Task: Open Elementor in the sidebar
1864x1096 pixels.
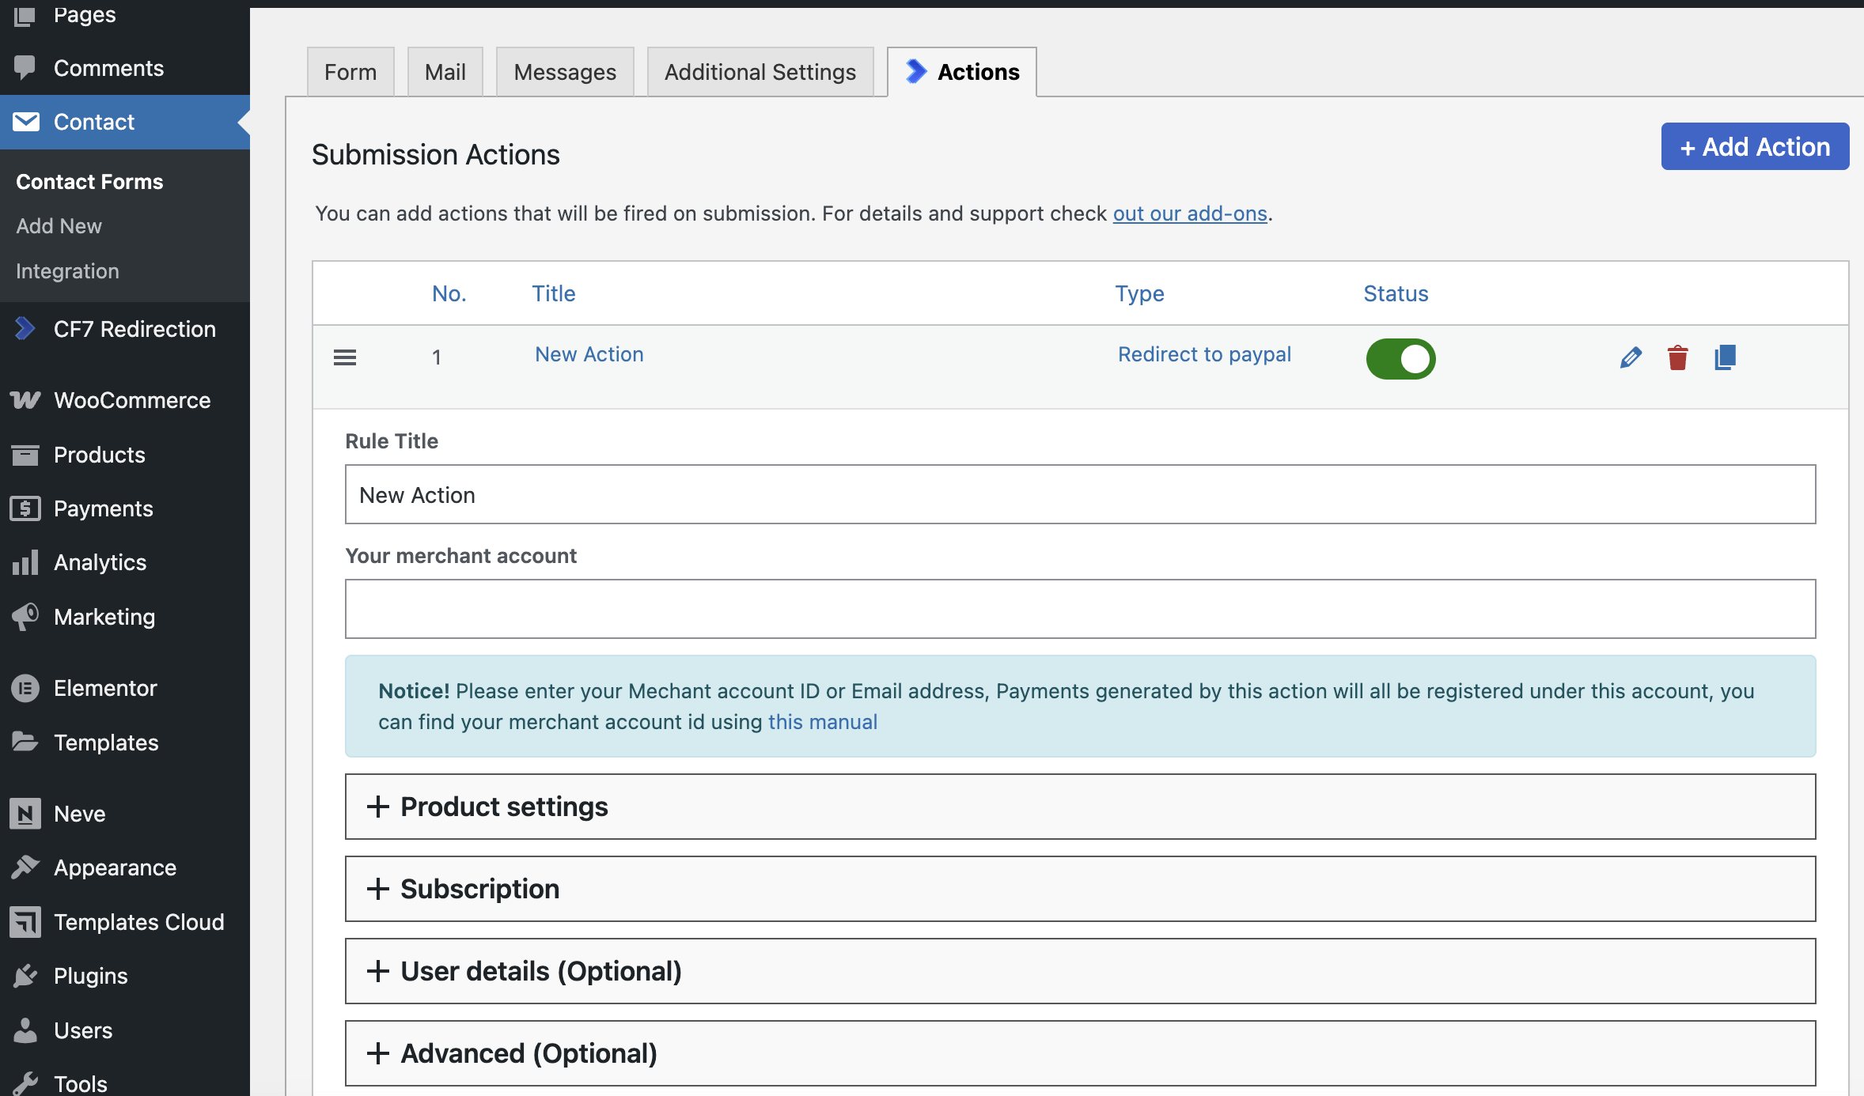Action: 105,688
